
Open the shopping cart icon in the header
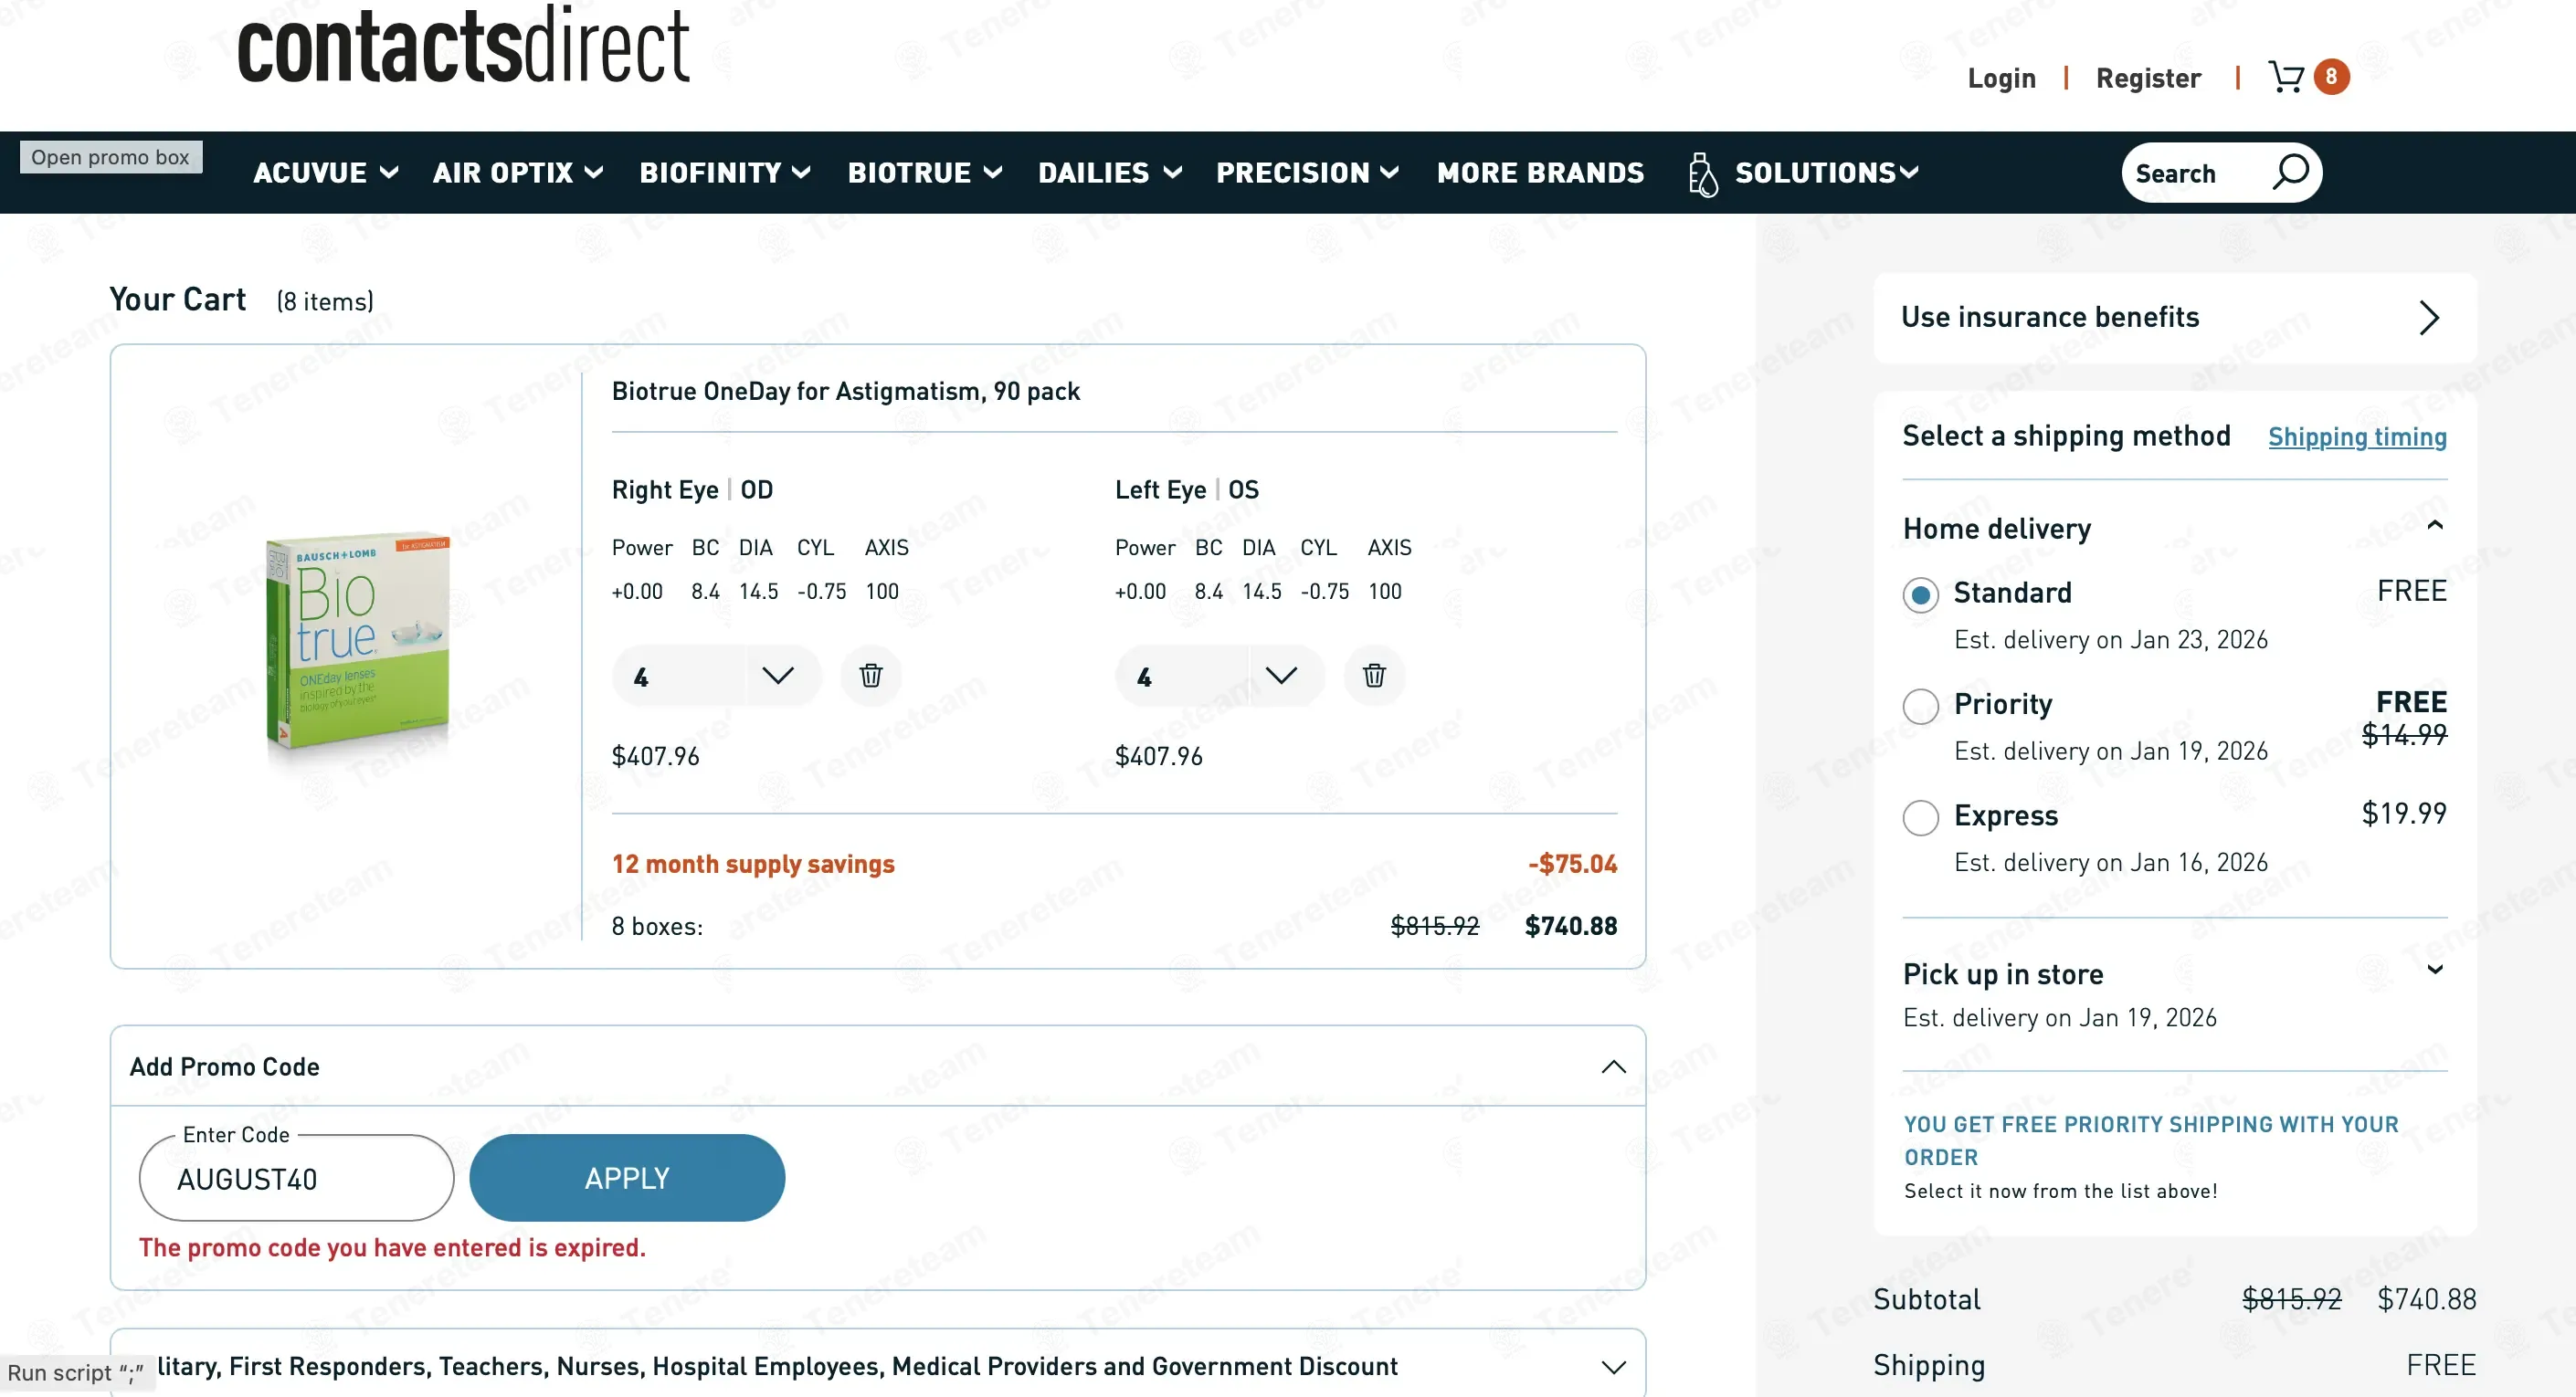(x=2286, y=77)
